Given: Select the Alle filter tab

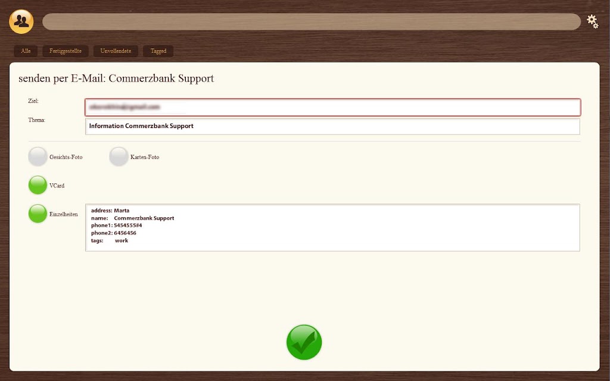Looking at the screenshot, I should point(26,51).
